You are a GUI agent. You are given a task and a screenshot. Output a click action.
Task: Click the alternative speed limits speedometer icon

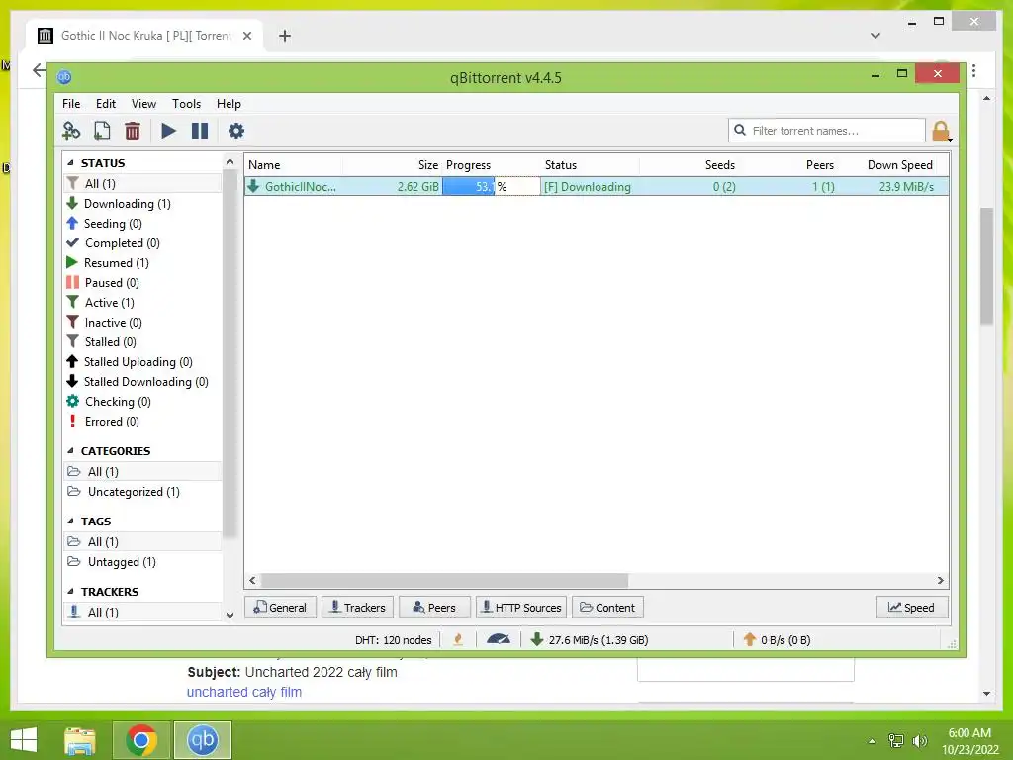click(x=499, y=640)
